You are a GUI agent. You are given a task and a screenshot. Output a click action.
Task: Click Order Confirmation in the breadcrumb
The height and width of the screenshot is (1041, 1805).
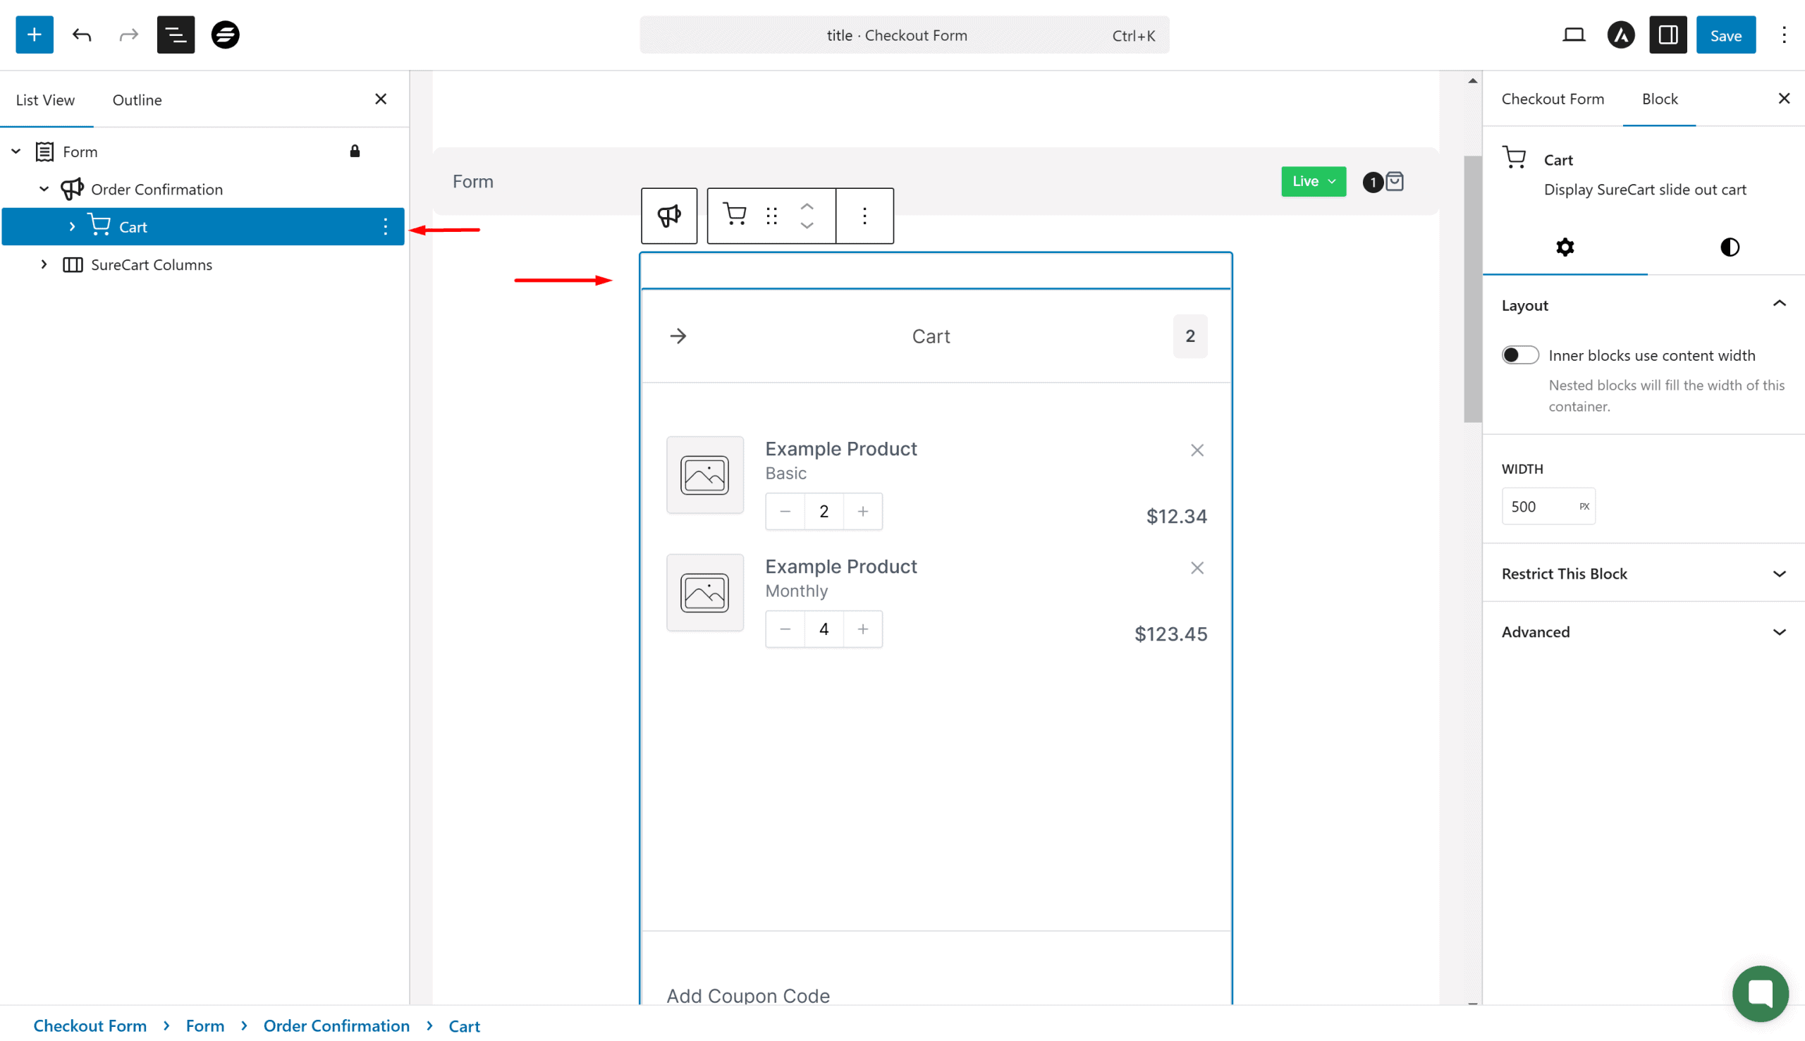(336, 1025)
